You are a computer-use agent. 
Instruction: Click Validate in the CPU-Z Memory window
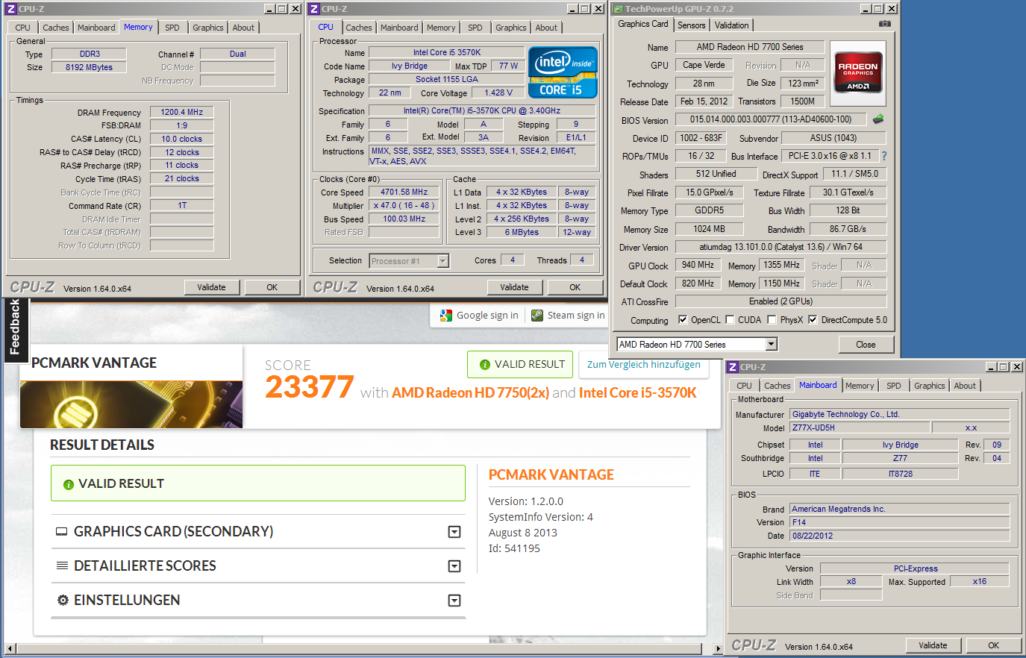[212, 287]
